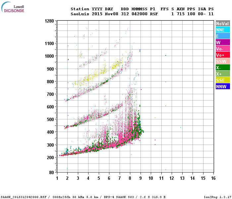The image size is (232, 199).
Task: Click the 1000 height axis label
Action: pyautogui.click(x=49, y=56)
